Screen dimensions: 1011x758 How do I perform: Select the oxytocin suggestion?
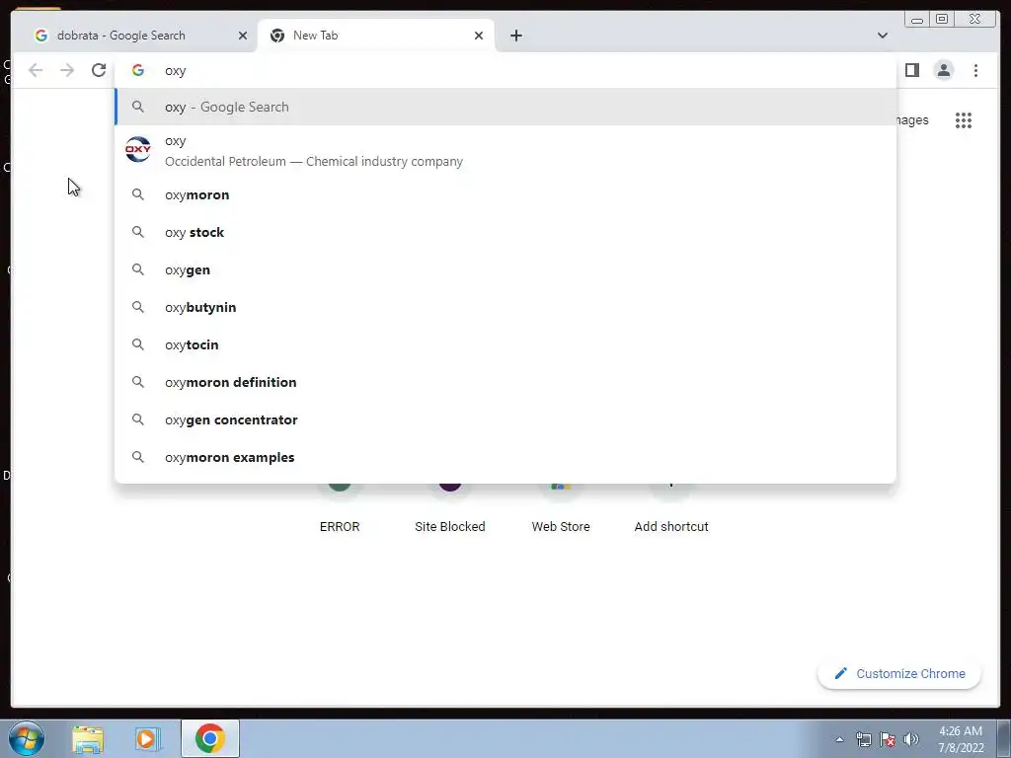(505, 344)
